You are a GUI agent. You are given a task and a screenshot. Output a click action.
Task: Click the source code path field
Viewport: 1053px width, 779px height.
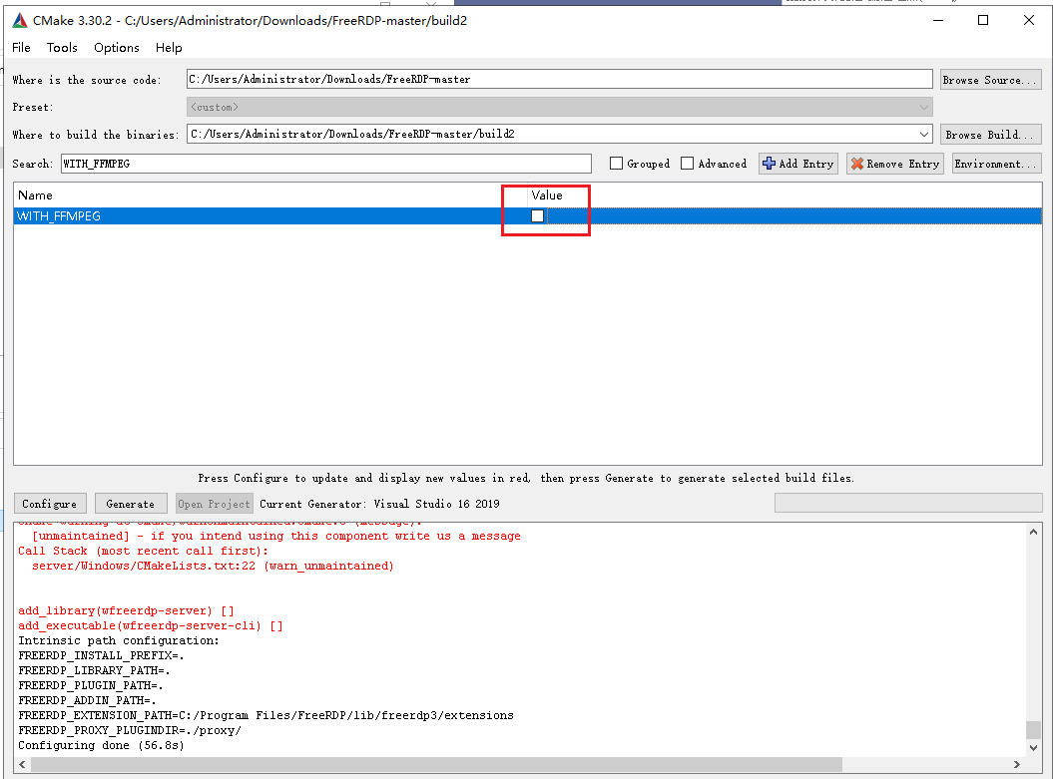(x=559, y=79)
